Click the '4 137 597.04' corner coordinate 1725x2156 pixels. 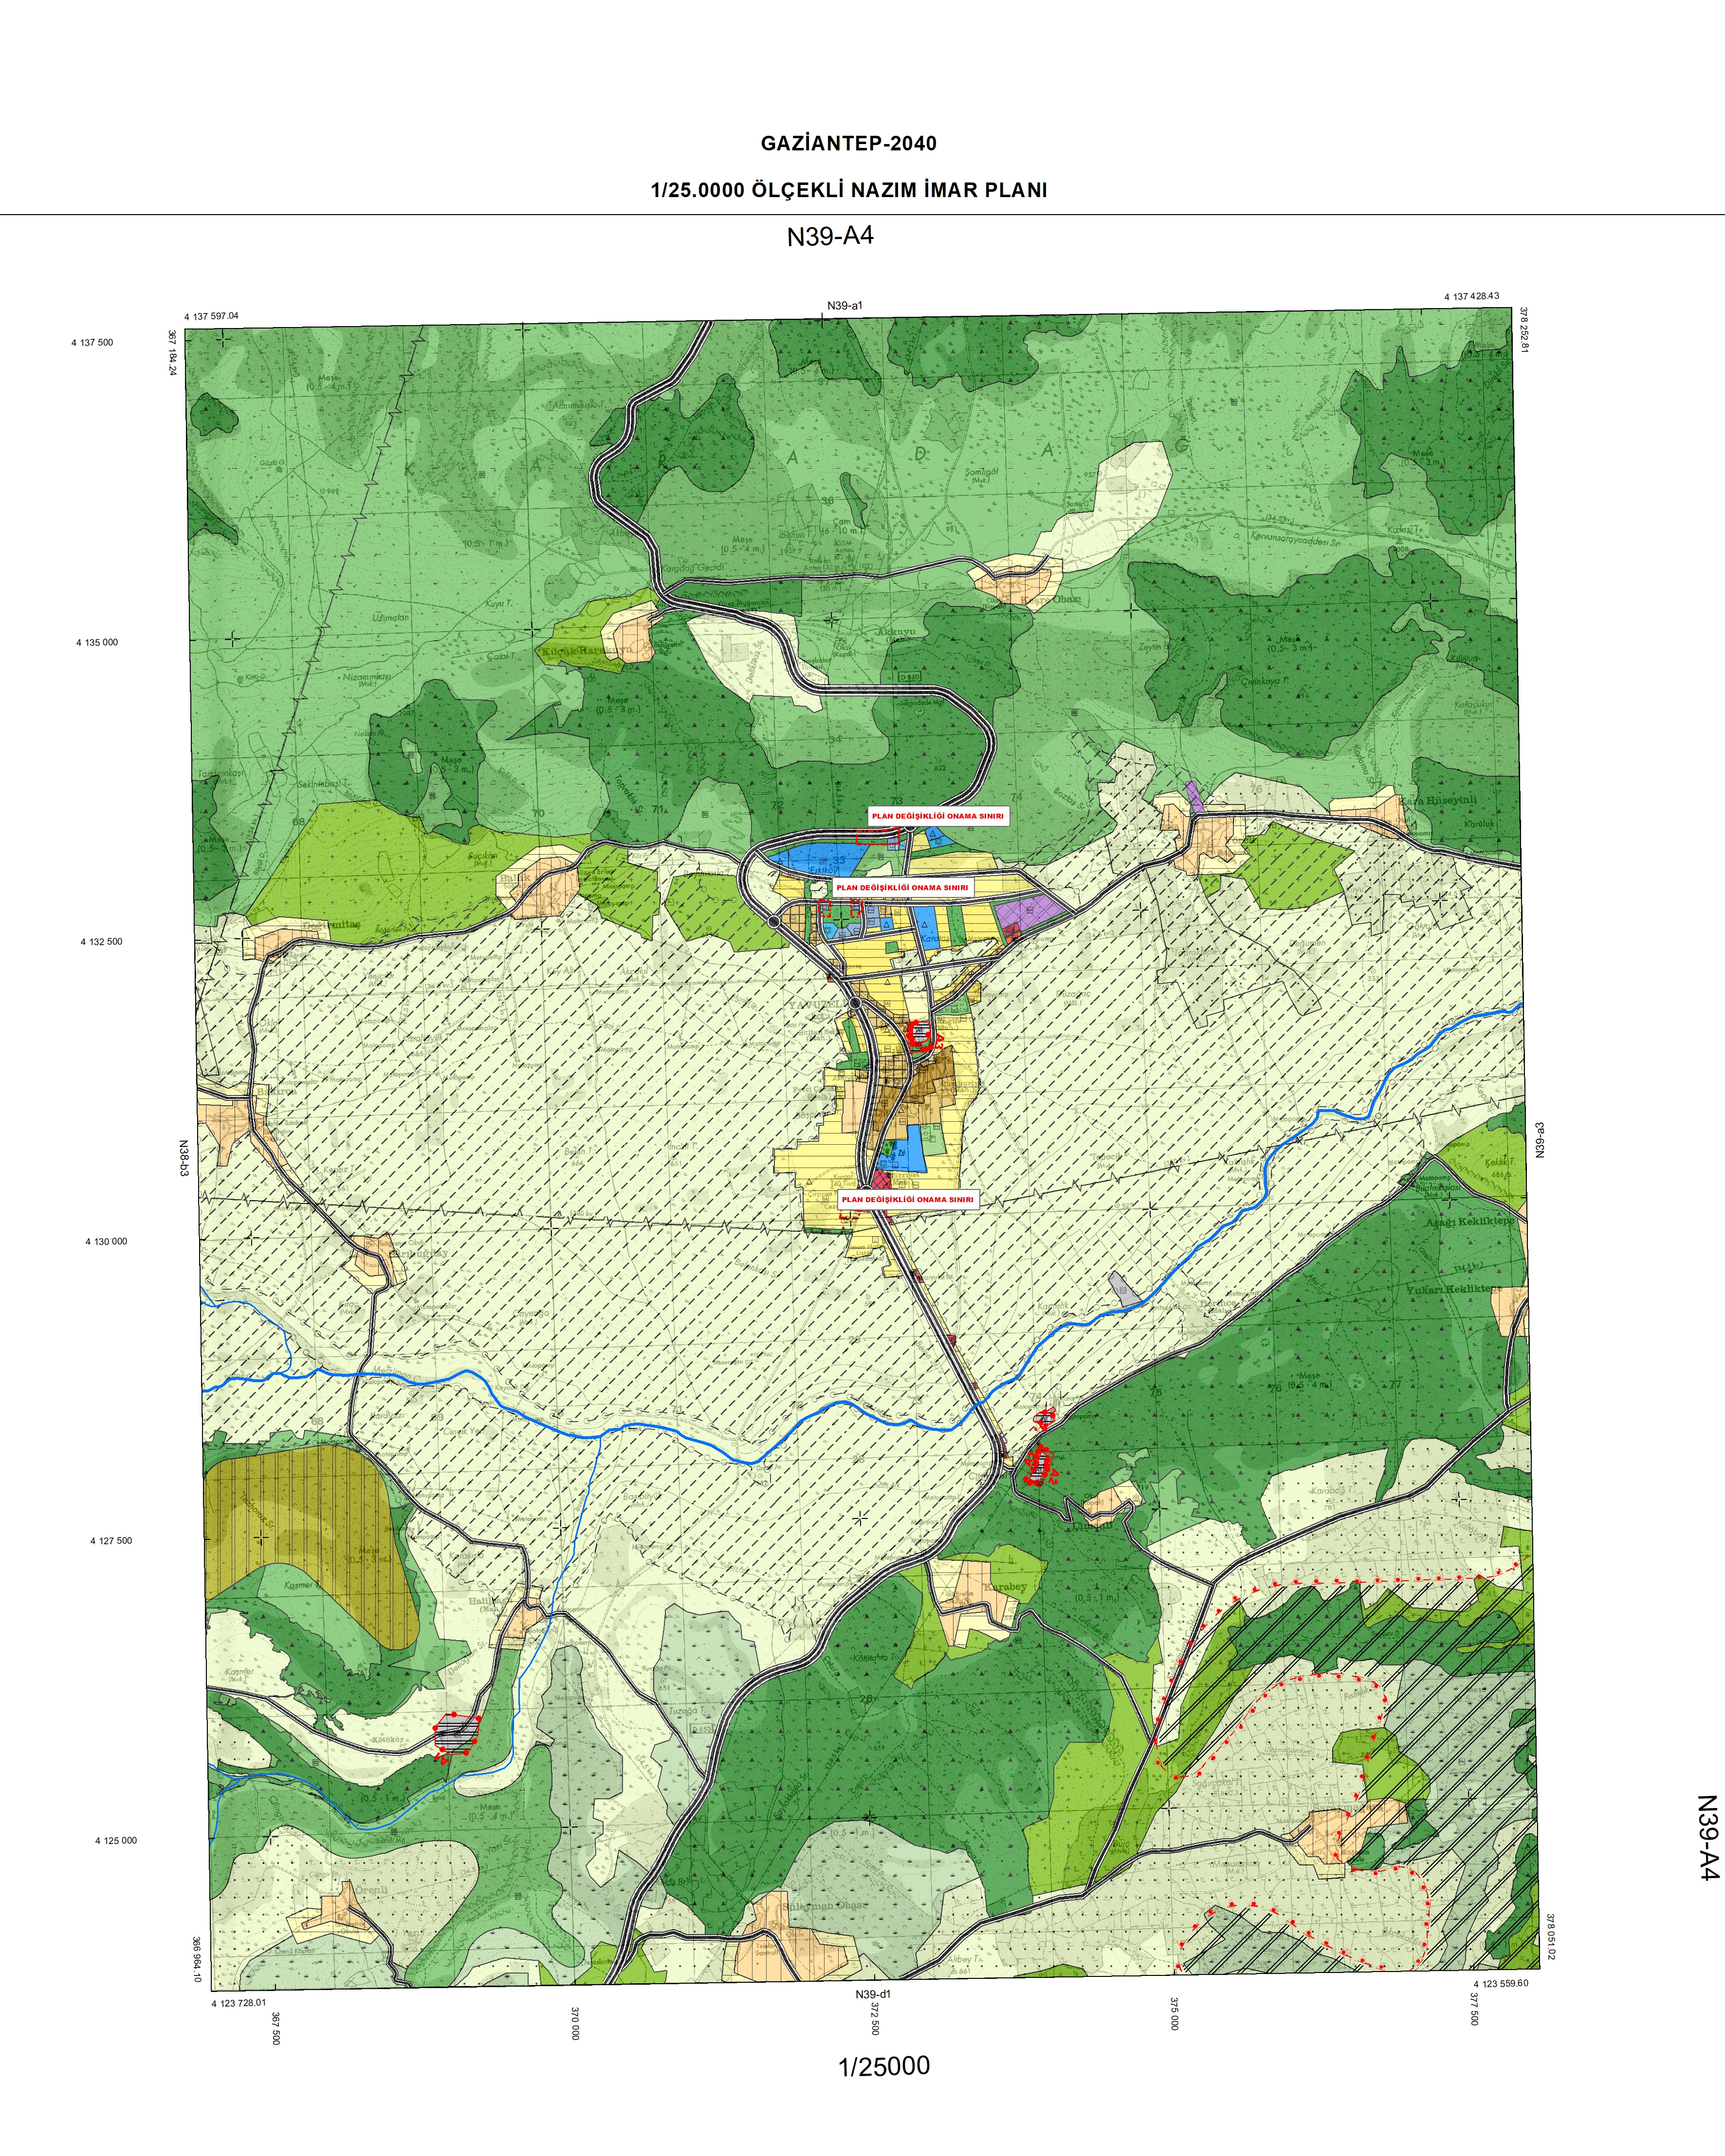point(211,316)
